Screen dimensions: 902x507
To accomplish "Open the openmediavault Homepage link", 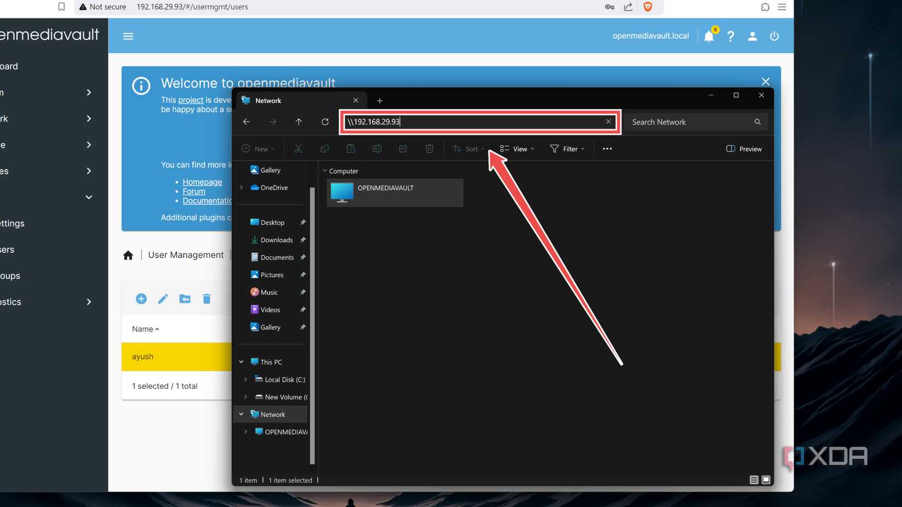I will 202,182.
